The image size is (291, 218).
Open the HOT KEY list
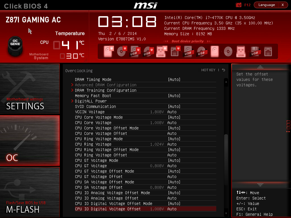tap(208, 70)
